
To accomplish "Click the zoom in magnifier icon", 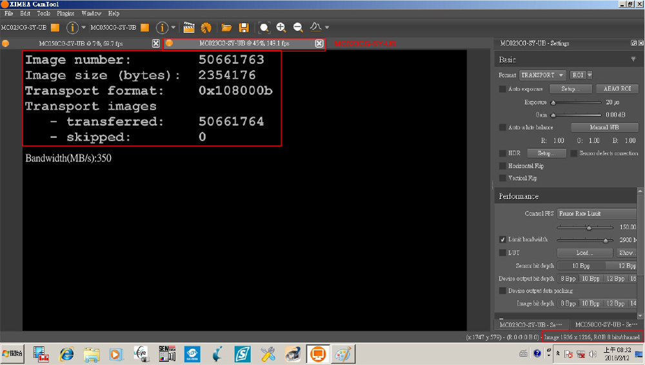I will coord(281,28).
